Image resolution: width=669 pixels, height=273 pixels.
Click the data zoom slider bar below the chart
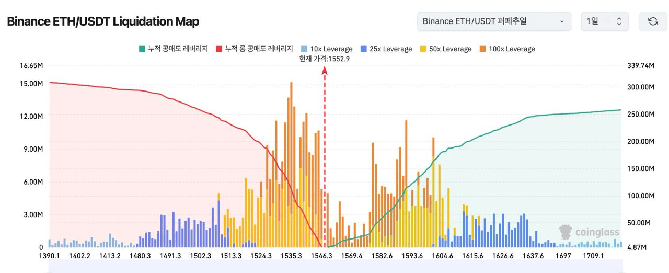coord(334,266)
